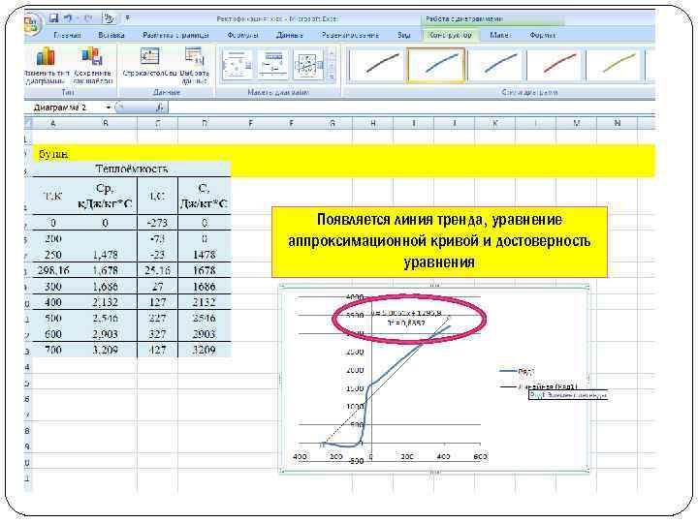Select the cell with value 2,903

105,334
